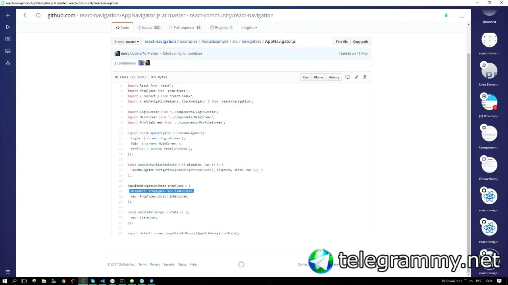Open the Projects tab
The height and width of the screenshot is (285, 508).
[x=221, y=28]
